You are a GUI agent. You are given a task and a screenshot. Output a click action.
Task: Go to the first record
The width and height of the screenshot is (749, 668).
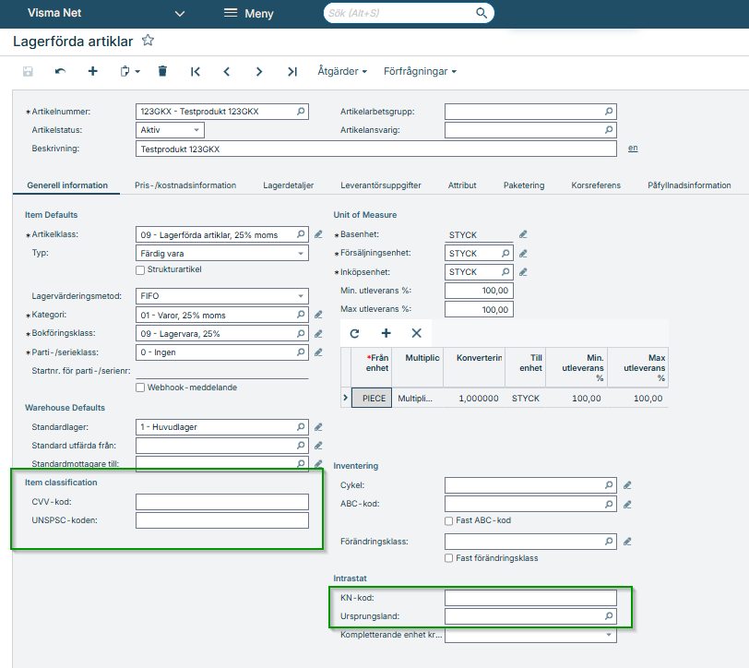[196, 71]
